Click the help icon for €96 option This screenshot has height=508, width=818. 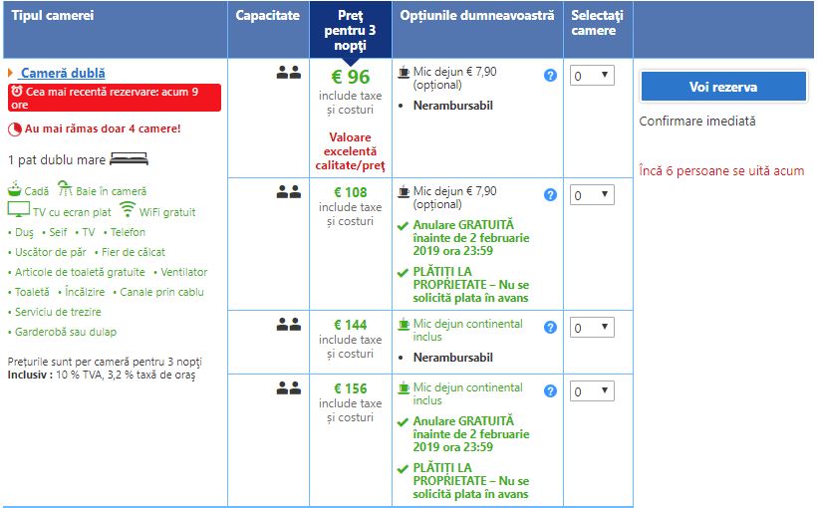pyautogui.click(x=551, y=75)
